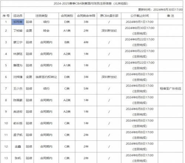Select the 廖三宁 athlete cell

point(18,42)
